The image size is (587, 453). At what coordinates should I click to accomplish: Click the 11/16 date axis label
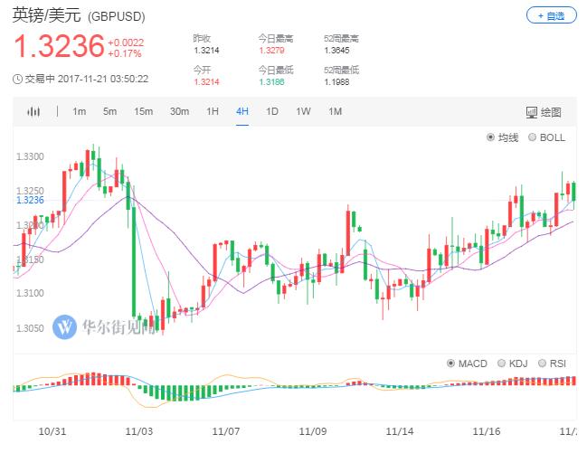pyautogui.click(x=487, y=431)
